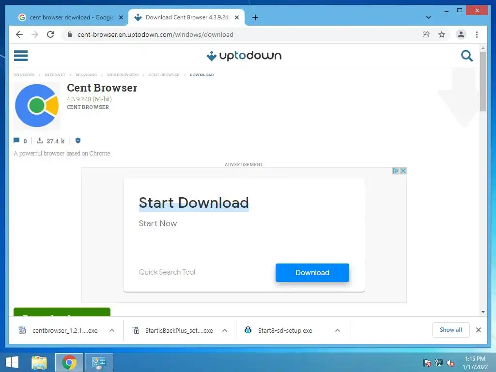Open Control Panel taskbar icon
The width and height of the screenshot is (496, 372).
tap(99, 362)
